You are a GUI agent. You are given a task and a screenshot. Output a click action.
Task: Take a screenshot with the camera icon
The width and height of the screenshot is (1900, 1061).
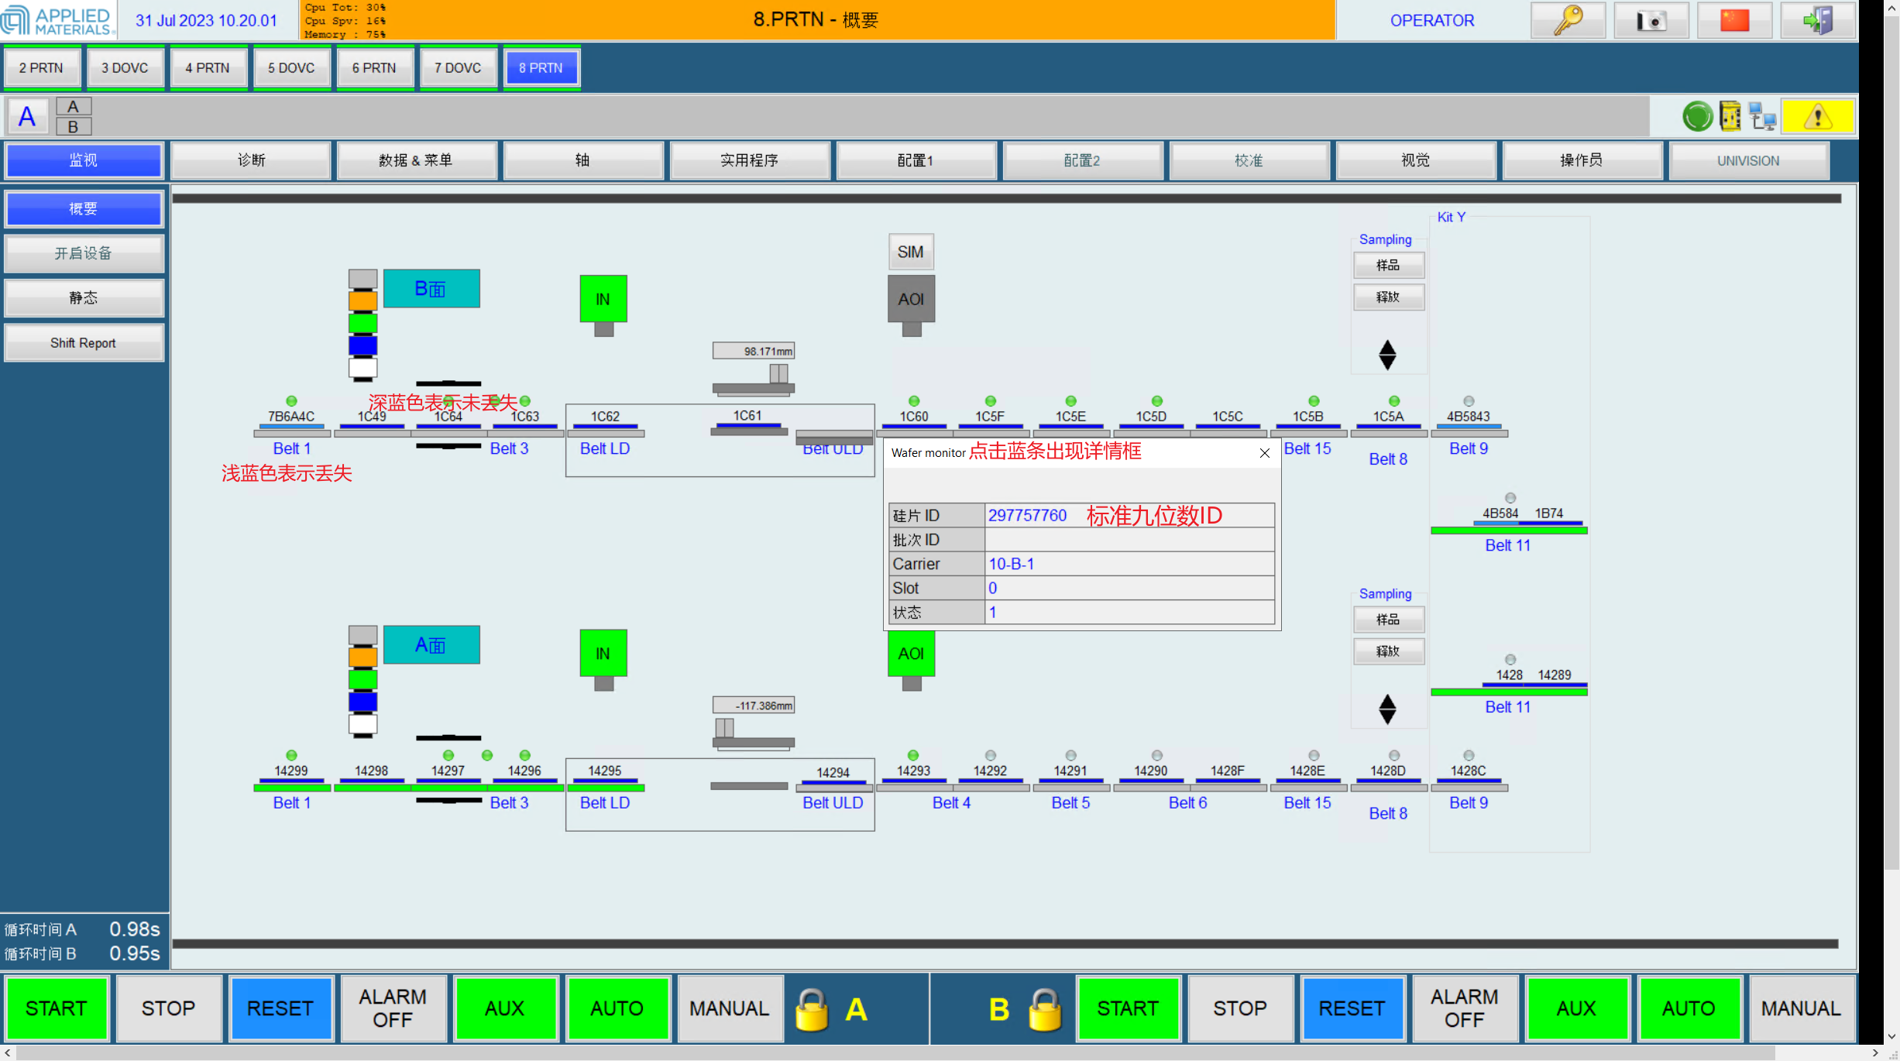coord(1651,21)
